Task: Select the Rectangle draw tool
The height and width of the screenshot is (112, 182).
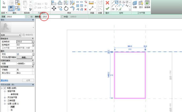Action: [x=117, y=2]
